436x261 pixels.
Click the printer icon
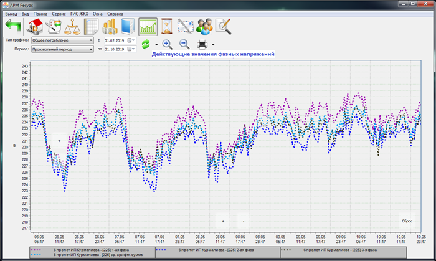point(202,44)
